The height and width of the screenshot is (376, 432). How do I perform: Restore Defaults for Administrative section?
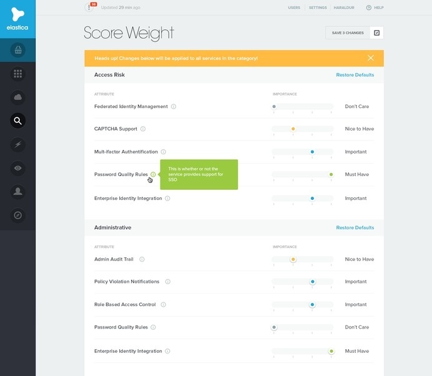tap(355, 227)
